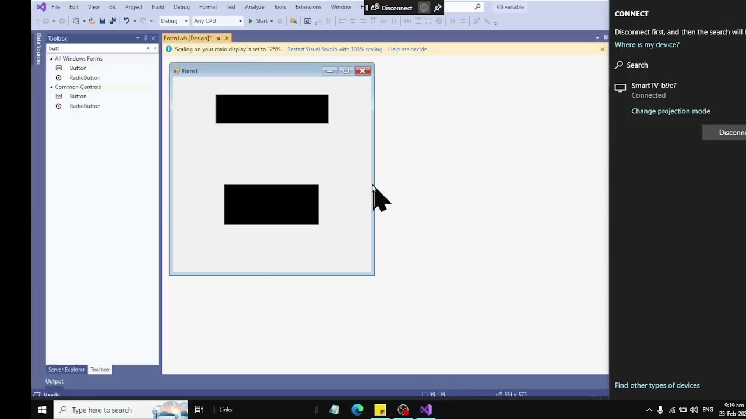This screenshot has width=746, height=419.
Task: Select Button under Common Controls
Action: click(x=78, y=97)
